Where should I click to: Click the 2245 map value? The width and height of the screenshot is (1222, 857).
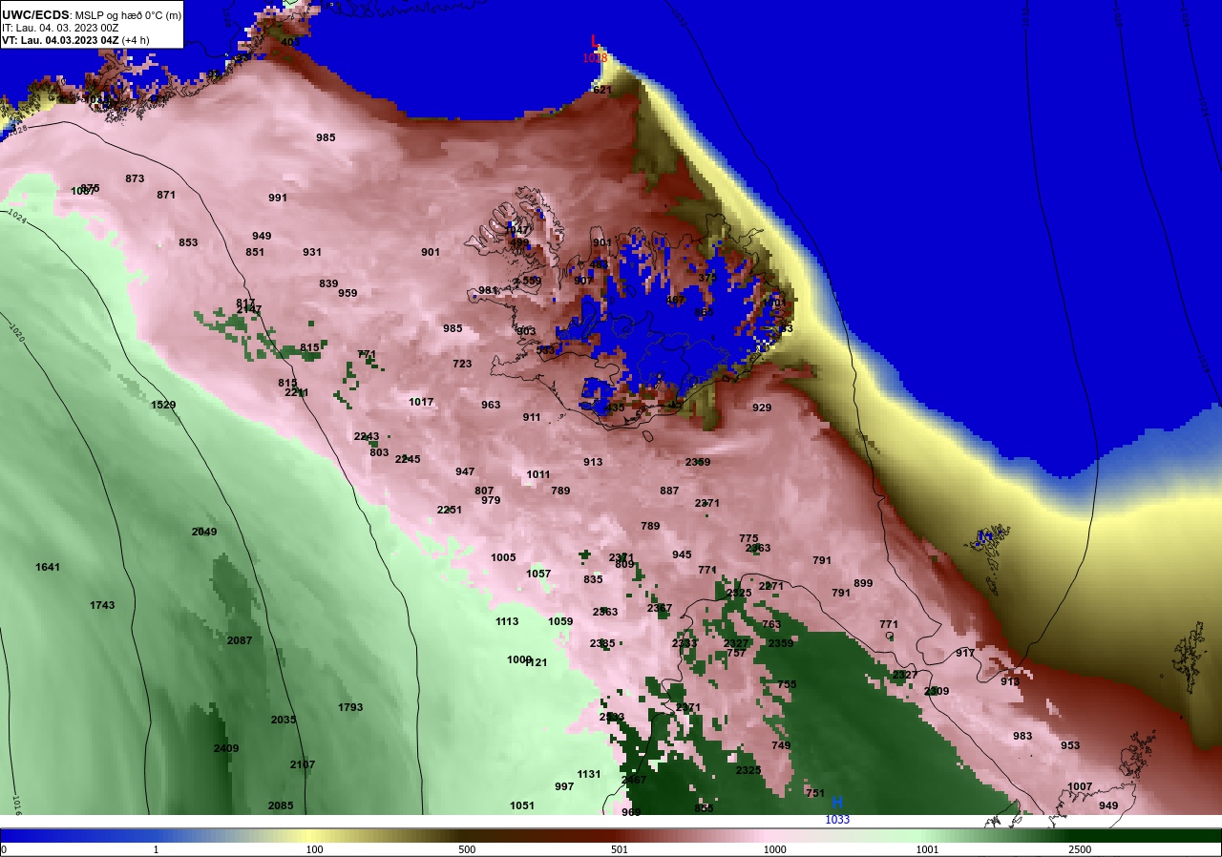(x=408, y=459)
